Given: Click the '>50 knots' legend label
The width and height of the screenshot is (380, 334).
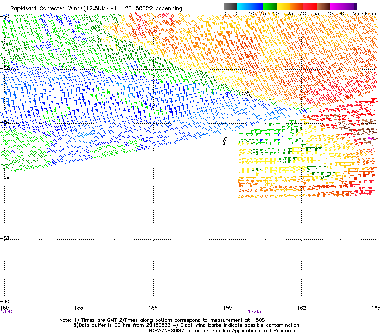Looking at the screenshot, I should pos(365,14).
